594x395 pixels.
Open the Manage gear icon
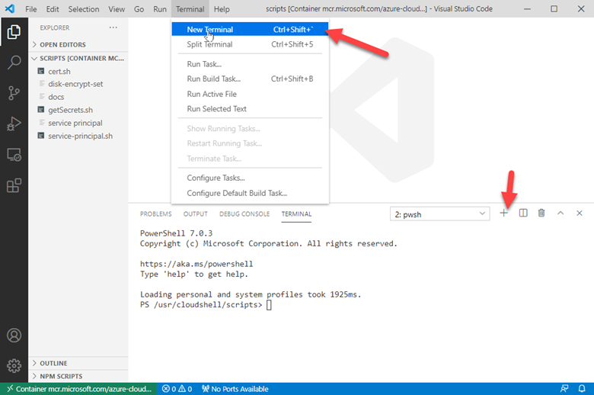coord(14,366)
